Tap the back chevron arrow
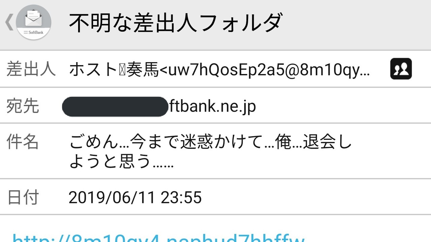Viewport: 431px width, 242px height. pos(9,23)
